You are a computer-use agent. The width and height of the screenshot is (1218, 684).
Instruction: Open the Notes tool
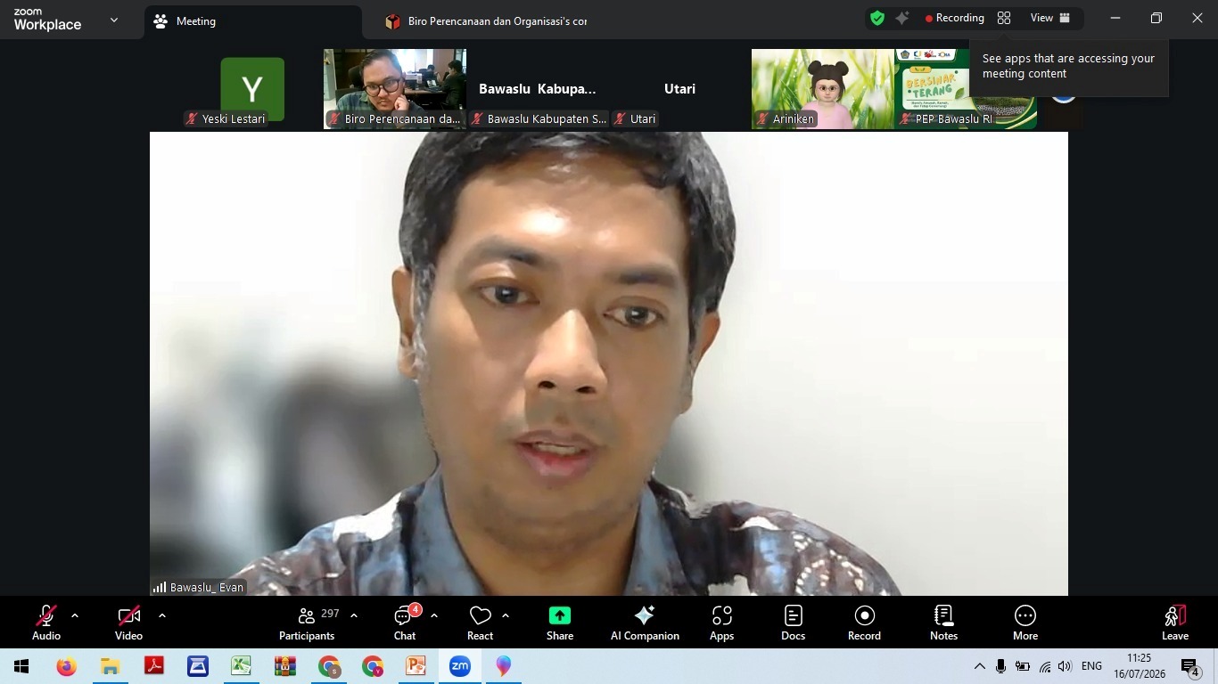click(x=943, y=623)
